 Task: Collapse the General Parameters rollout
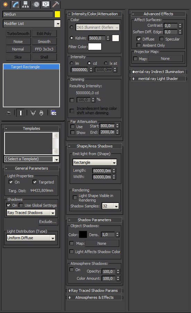(31, 168)
